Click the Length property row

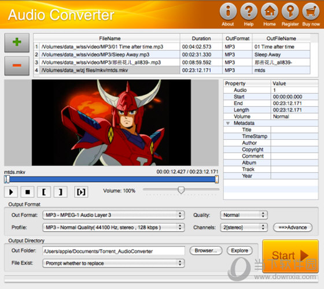coord(271,110)
